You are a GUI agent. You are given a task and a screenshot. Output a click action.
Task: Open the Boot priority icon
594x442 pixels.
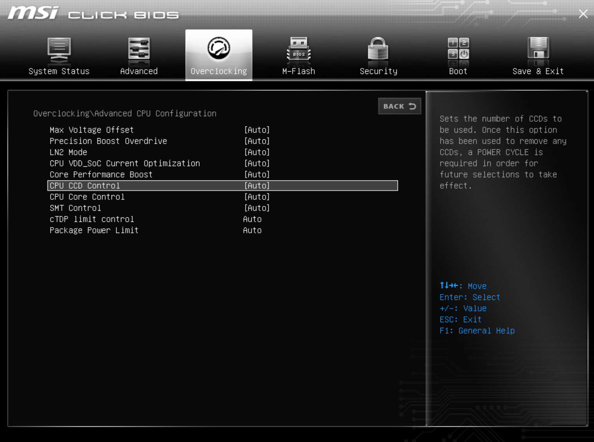(x=457, y=50)
